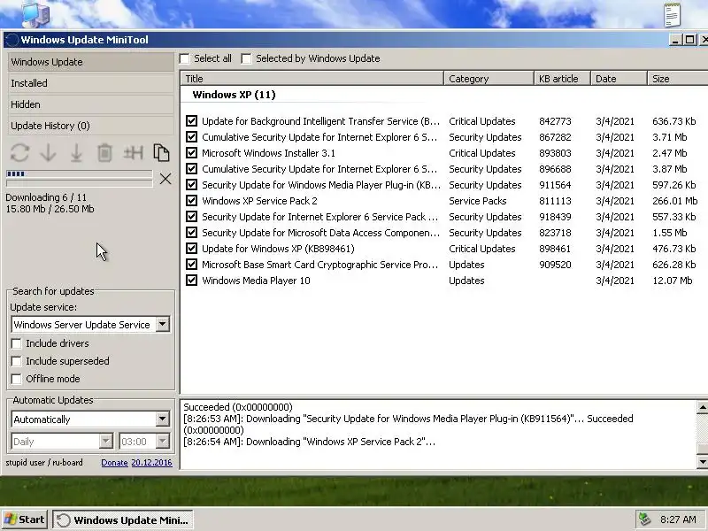Click the log line Downloading Windows XP Service Pack 2
The height and width of the screenshot is (531, 708).
pyautogui.click(x=309, y=442)
